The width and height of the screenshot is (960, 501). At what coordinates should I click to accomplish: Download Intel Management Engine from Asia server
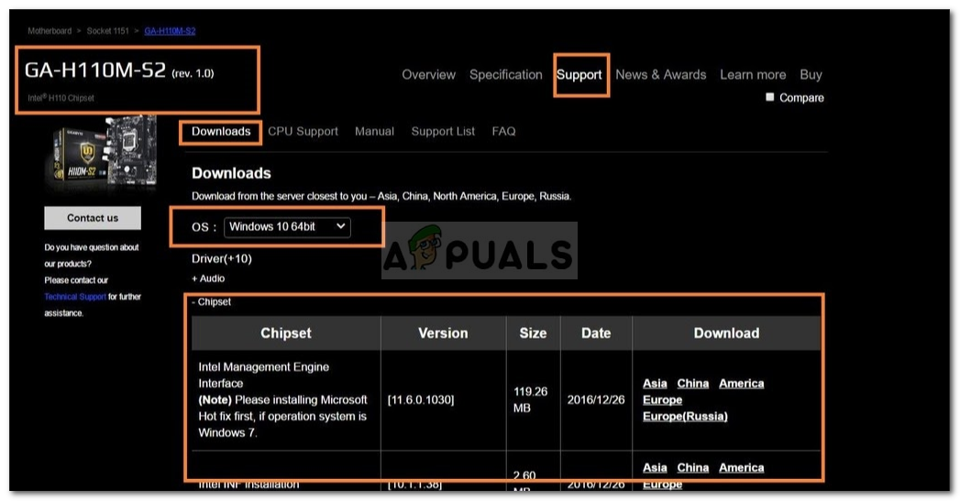(655, 384)
